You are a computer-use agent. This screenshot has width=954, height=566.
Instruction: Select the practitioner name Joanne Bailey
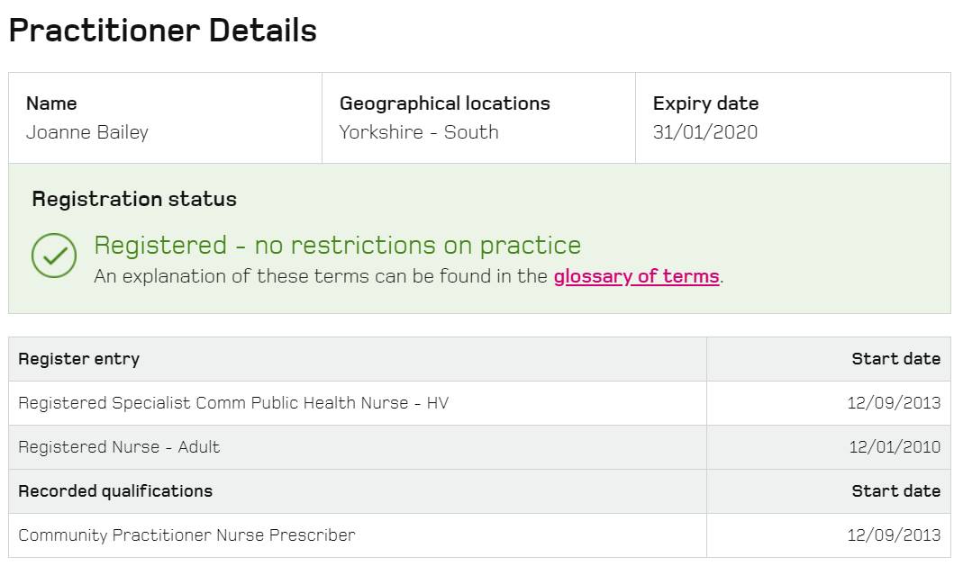point(87,132)
